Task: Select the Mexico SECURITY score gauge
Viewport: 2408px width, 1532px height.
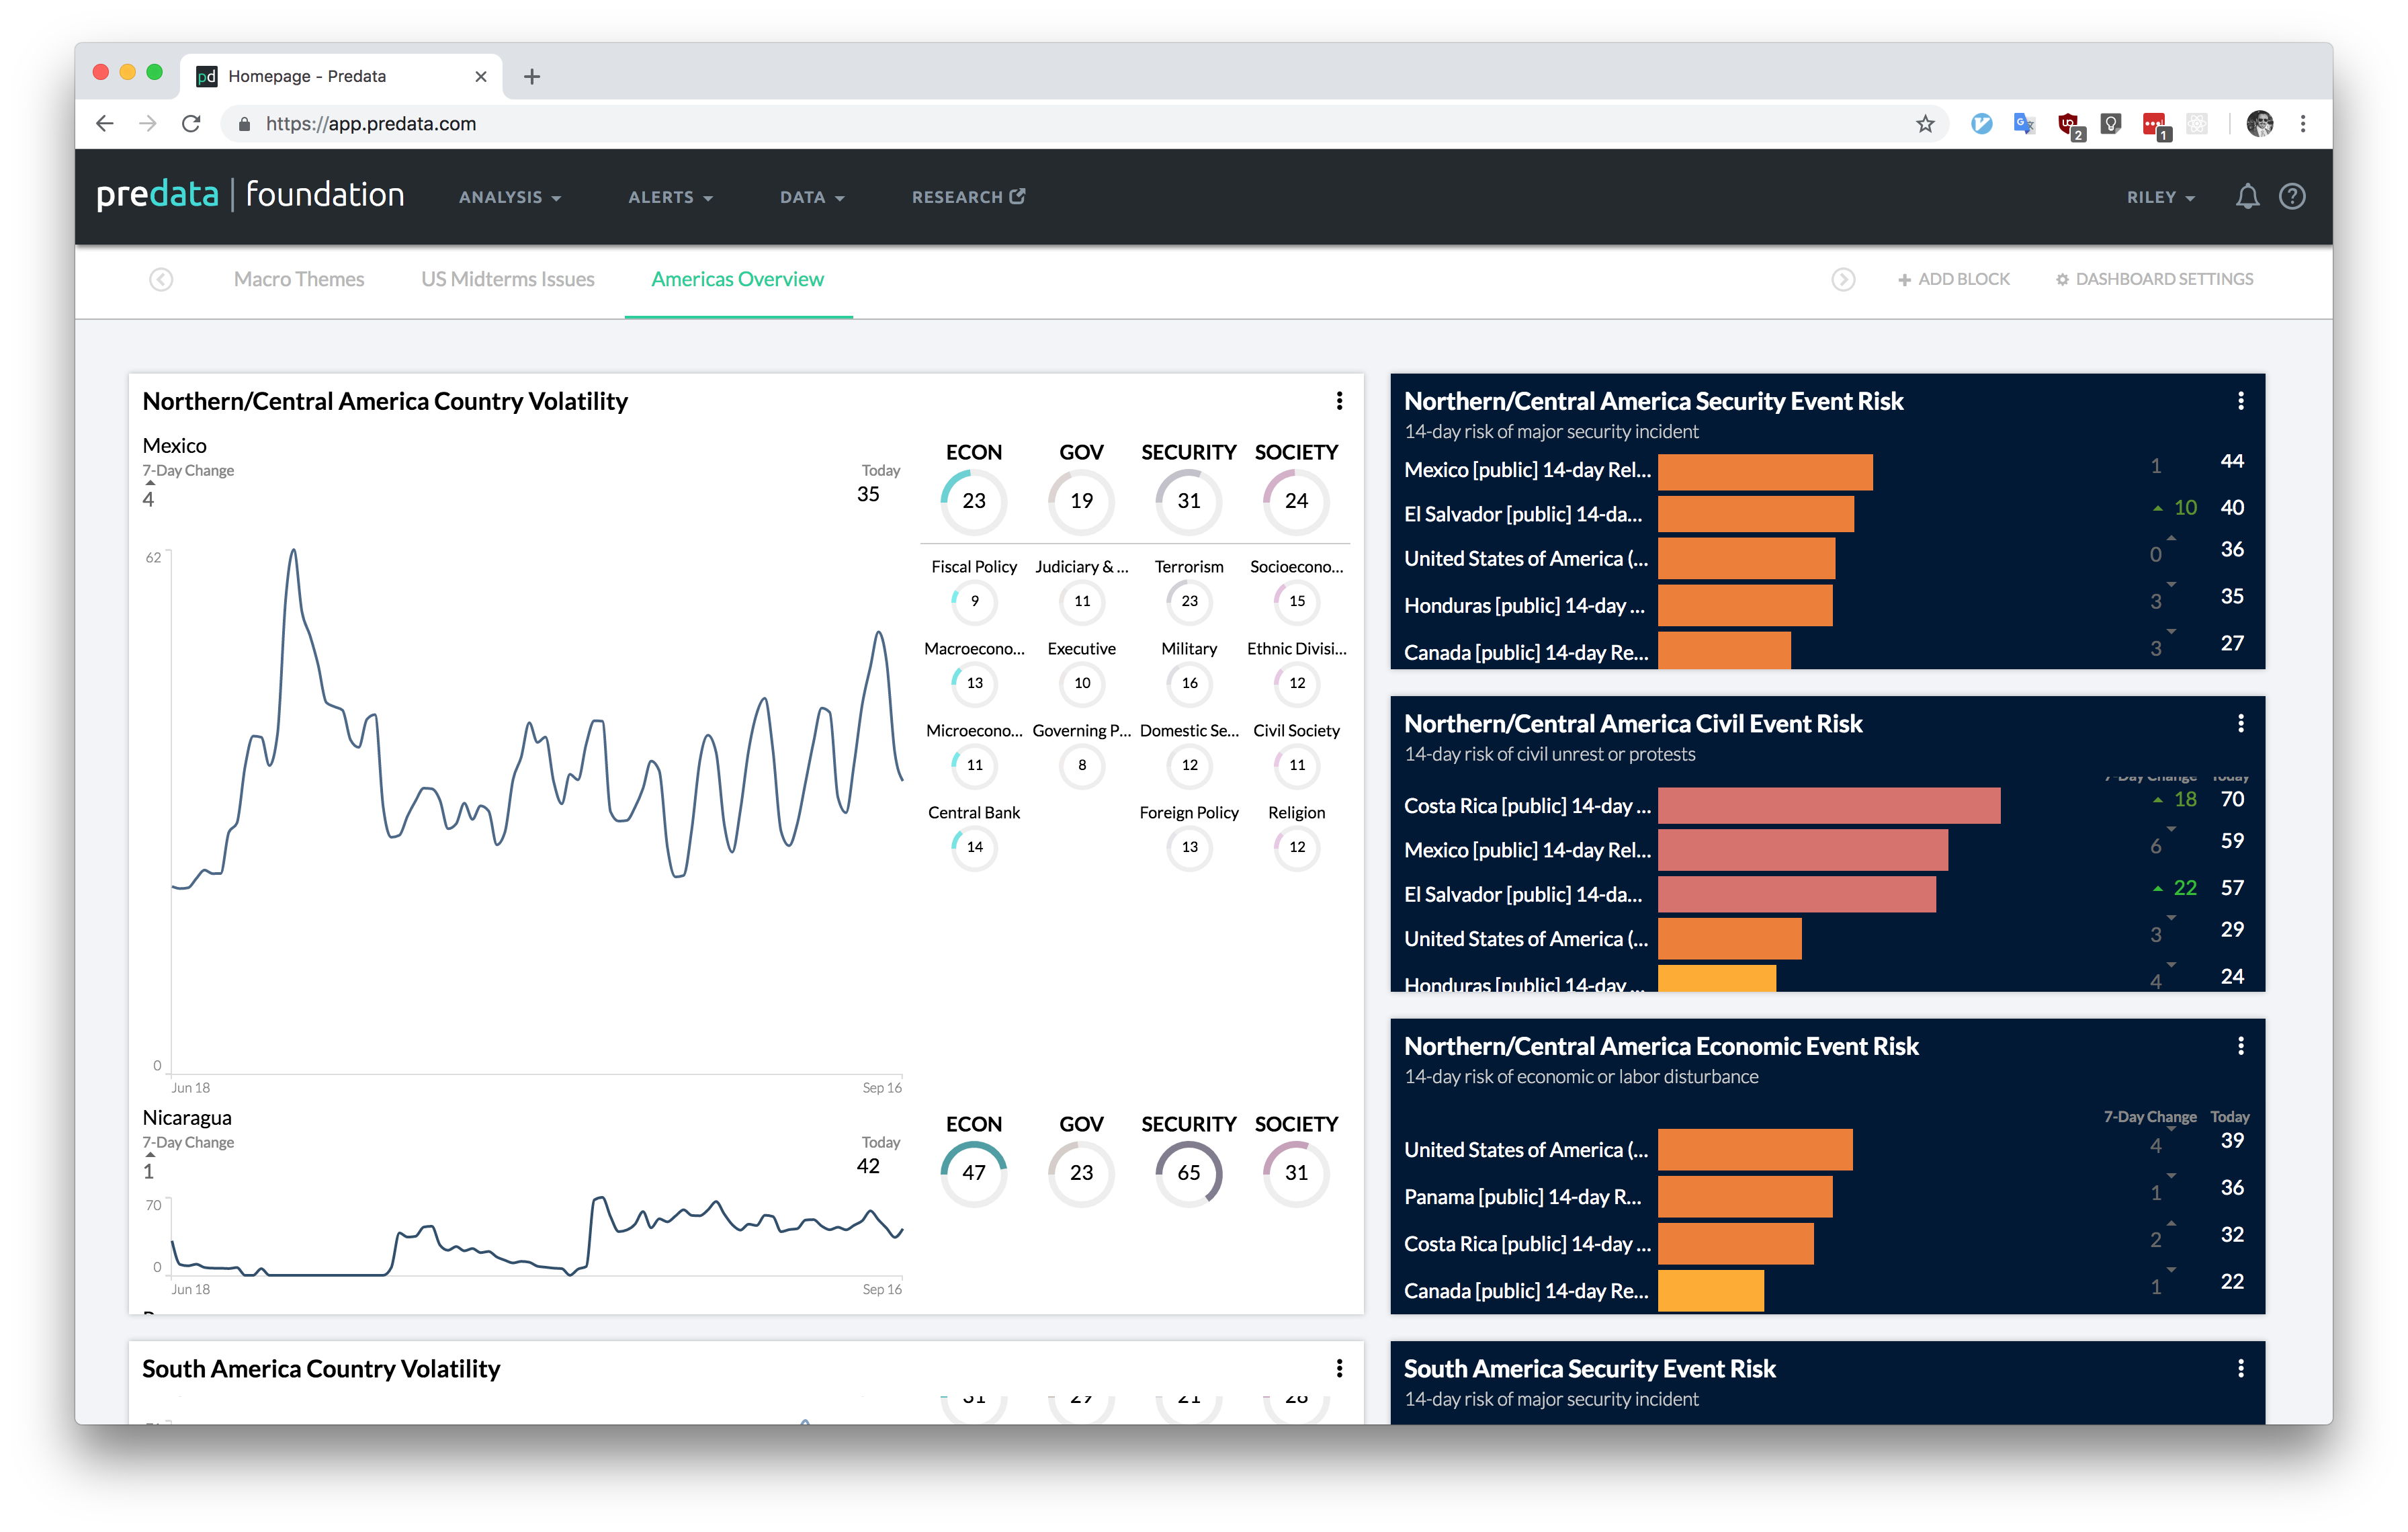Action: (1188, 501)
